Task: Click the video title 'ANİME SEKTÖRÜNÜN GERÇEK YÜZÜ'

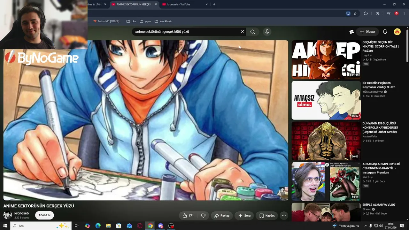Action: coord(39,206)
